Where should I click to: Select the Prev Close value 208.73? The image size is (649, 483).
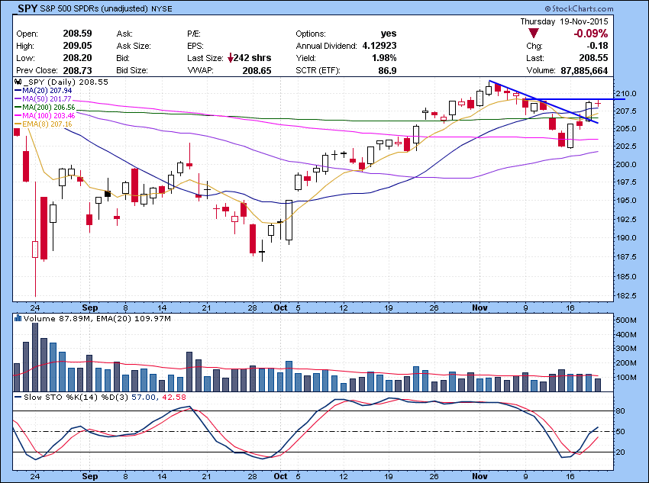click(x=77, y=70)
